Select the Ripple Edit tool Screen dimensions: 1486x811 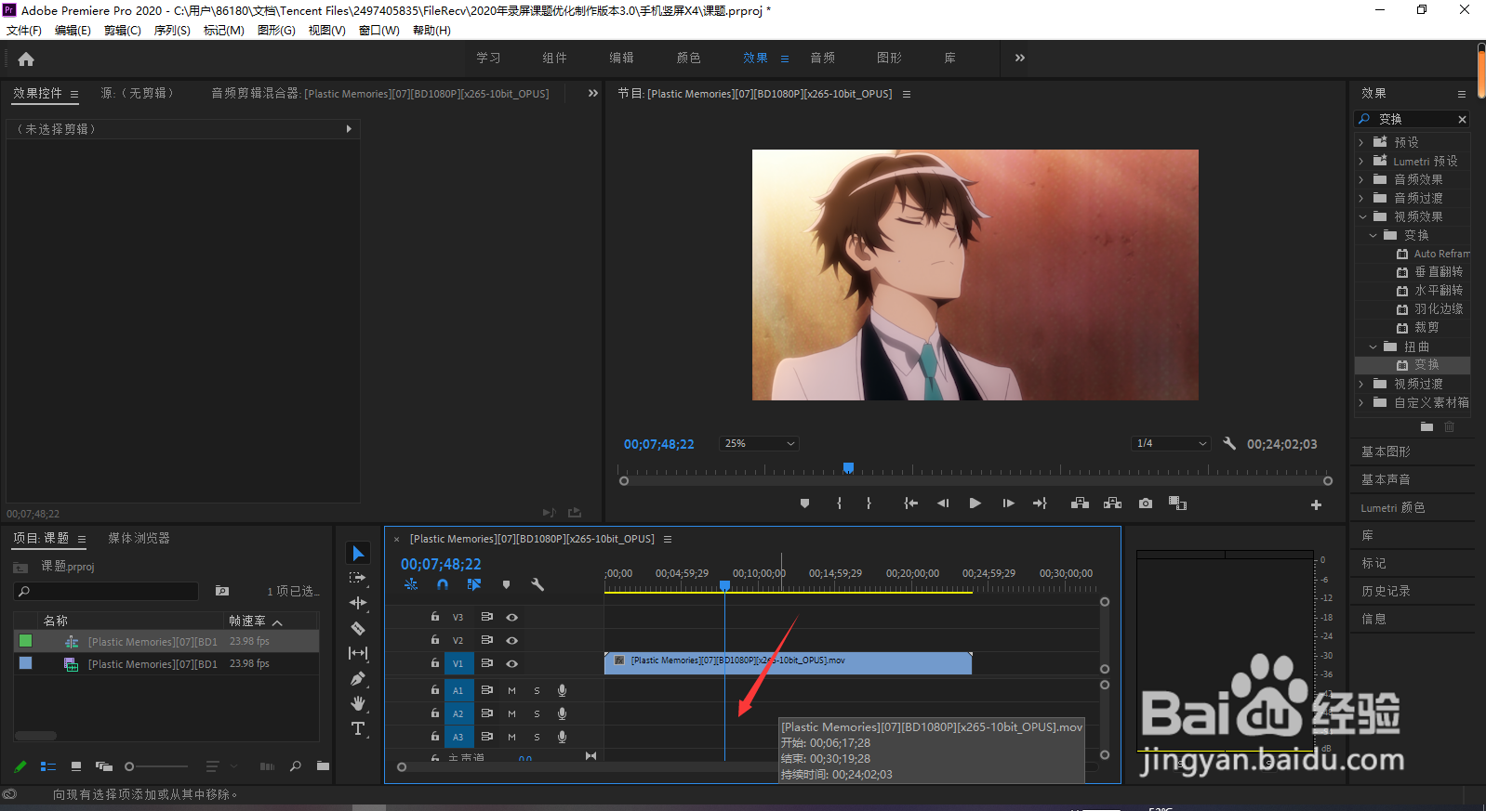coord(358,603)
